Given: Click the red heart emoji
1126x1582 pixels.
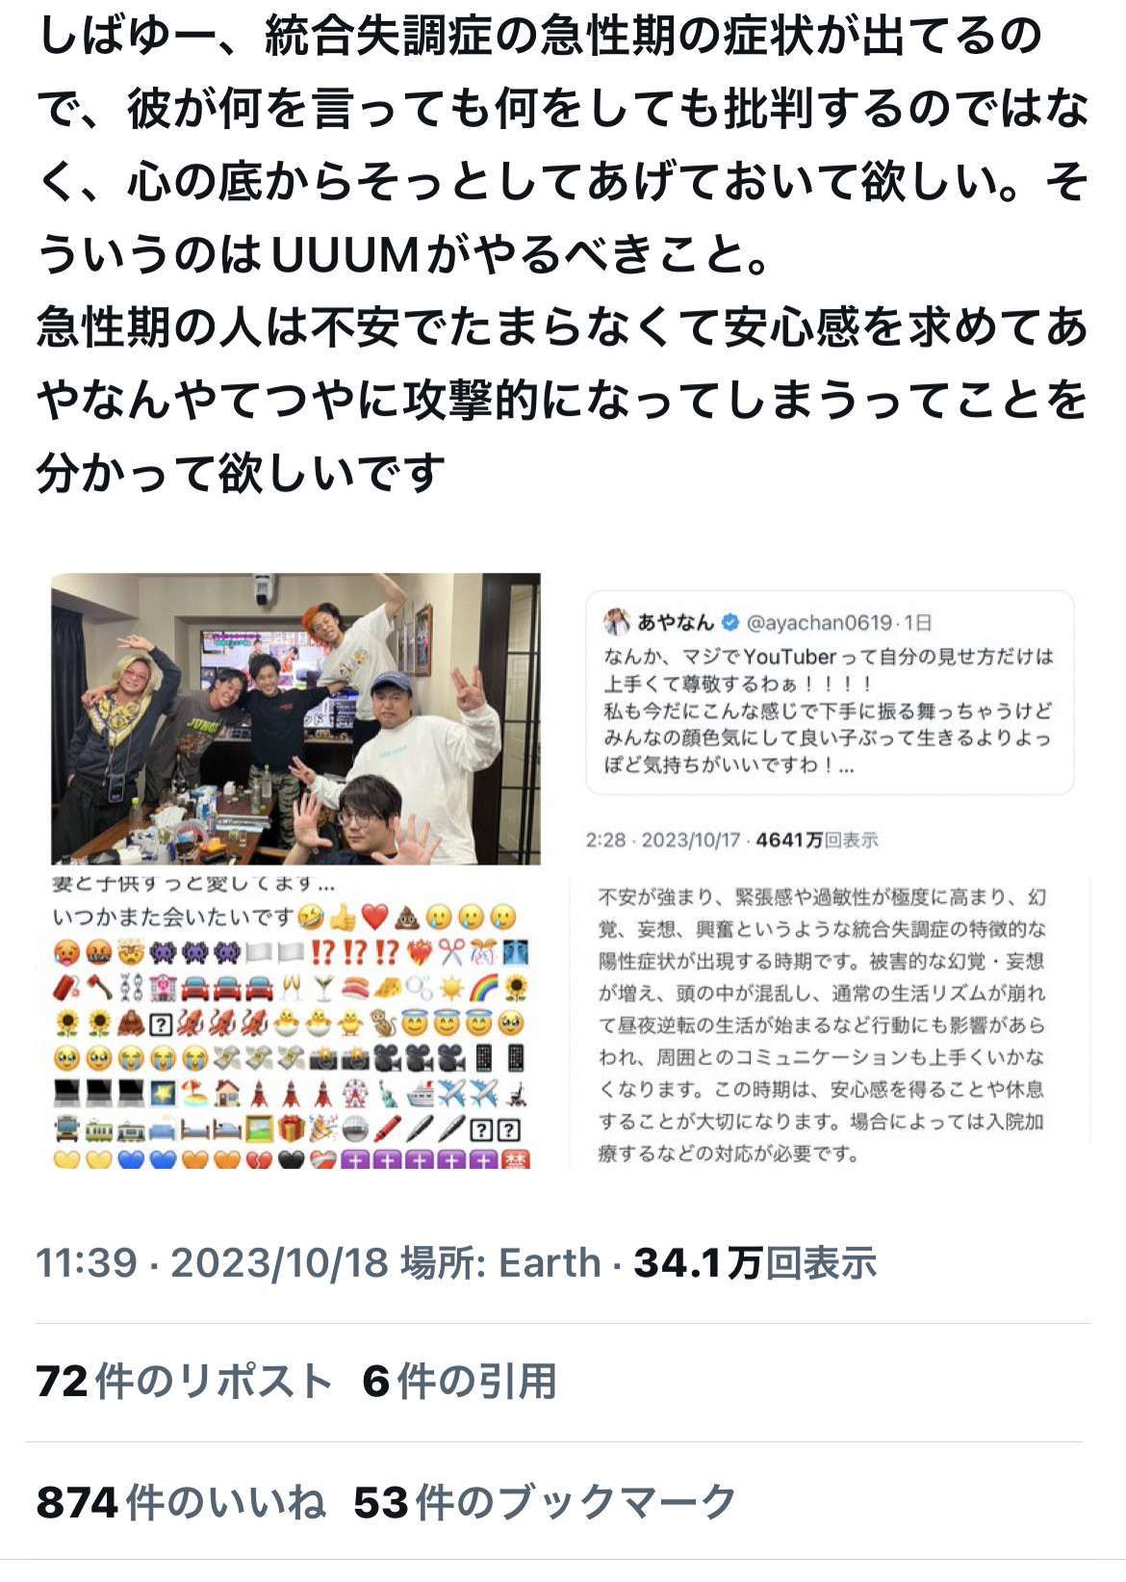Looking at the screenshot, I should coord(374,917).
